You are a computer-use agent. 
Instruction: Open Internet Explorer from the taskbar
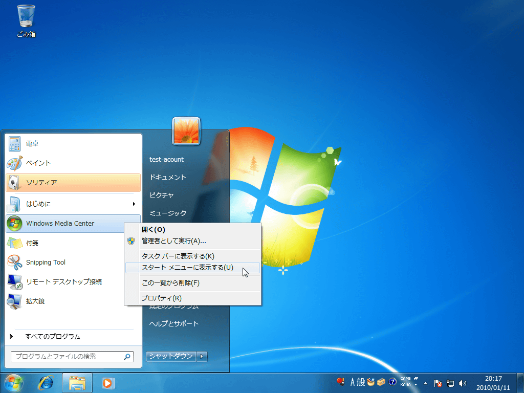coord(46,383)
